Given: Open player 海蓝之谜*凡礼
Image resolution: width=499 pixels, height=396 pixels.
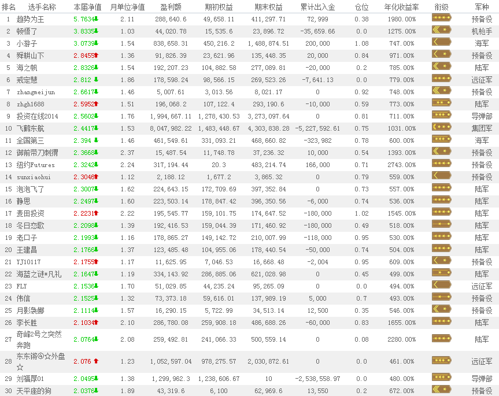Looking at the screenshot, I should [x=39, y=274].
